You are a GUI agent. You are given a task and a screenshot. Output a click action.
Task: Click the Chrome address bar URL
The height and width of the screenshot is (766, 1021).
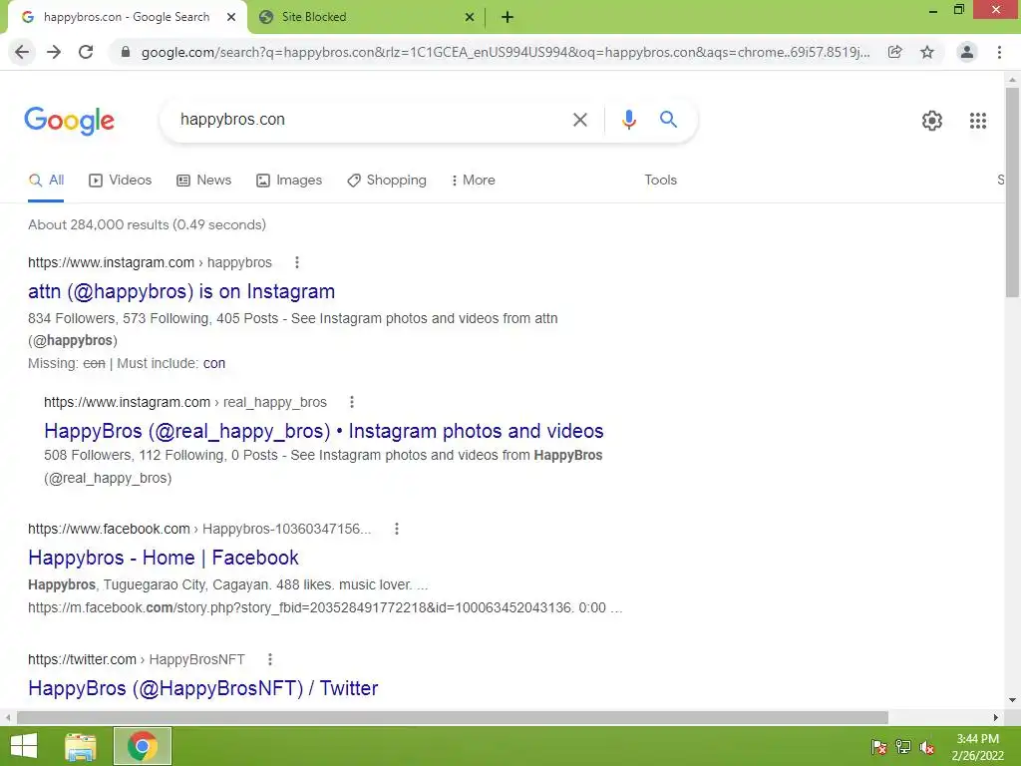pyautogui.click(x=506, y=52)
